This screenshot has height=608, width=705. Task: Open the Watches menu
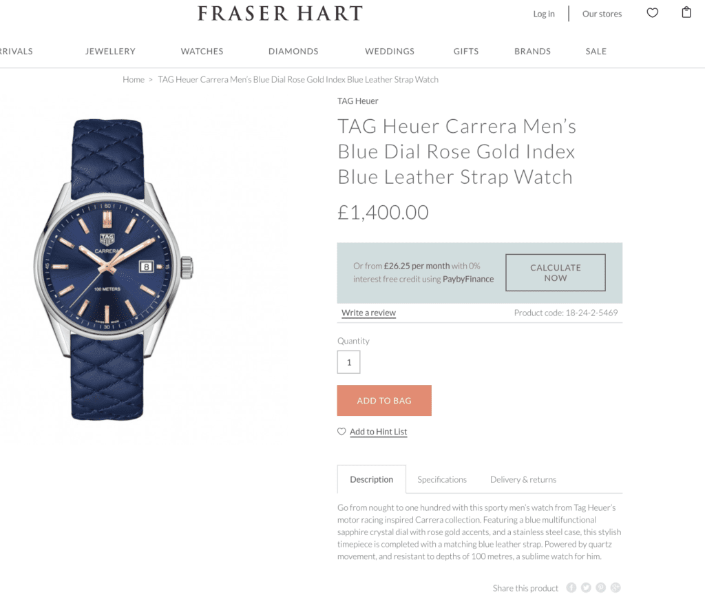(x=202, y=51)
